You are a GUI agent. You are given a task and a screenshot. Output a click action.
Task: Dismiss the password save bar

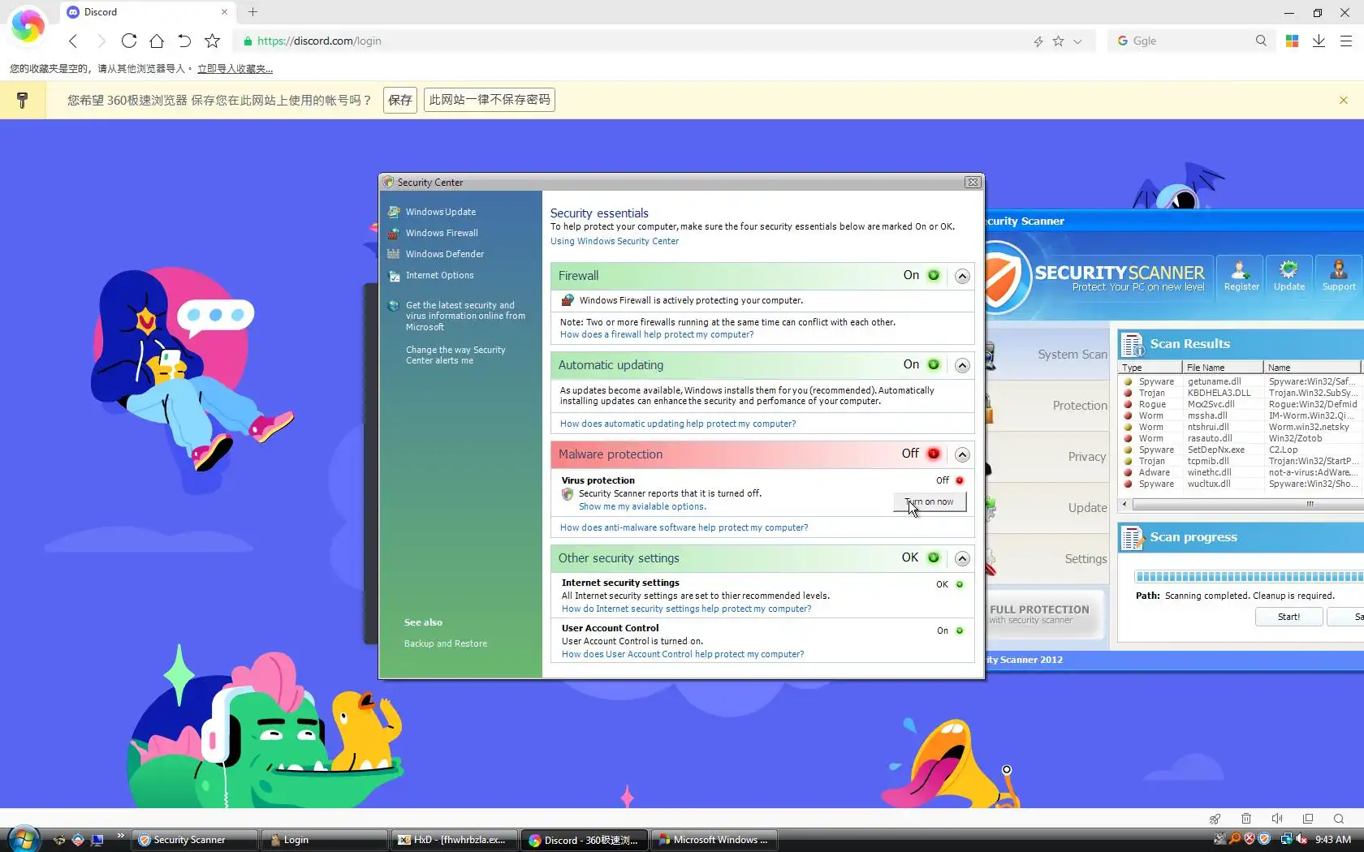[x=1344, y=100]
